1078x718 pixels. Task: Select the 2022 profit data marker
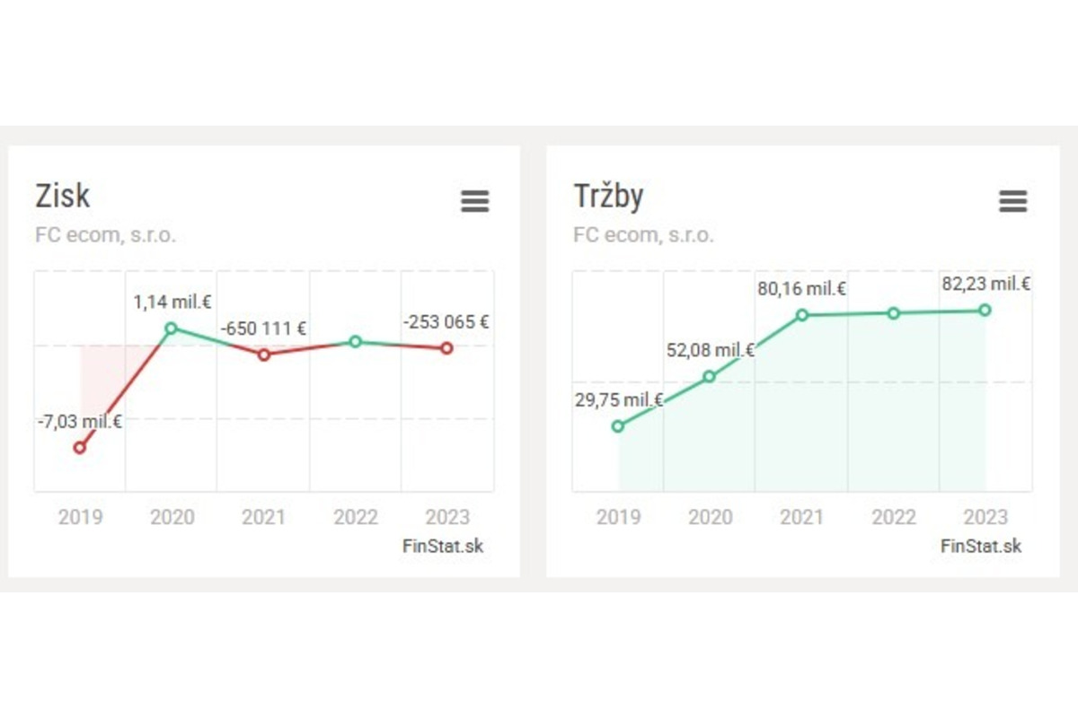click(355, 342)
